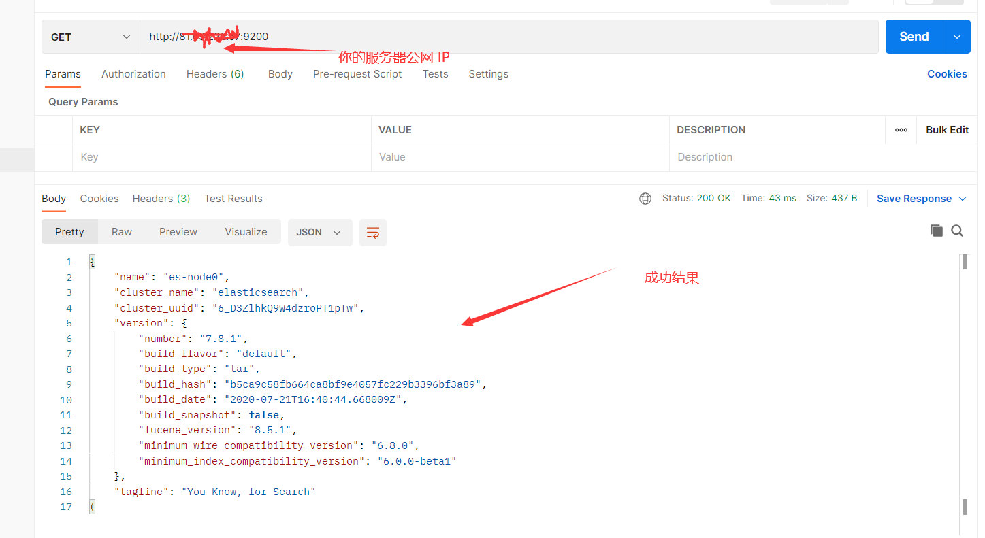985x538 pixels.
Task: Switch to the Params tab
Action: click(63, 74)
